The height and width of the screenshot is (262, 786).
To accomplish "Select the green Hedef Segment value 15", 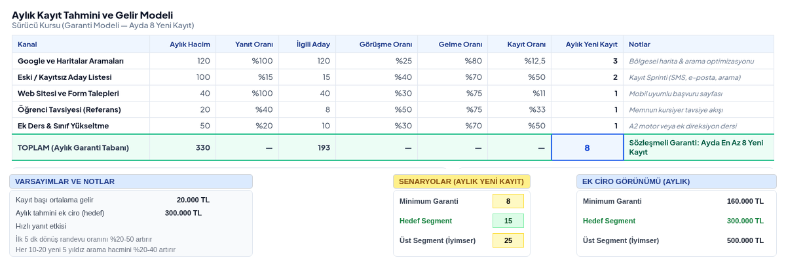I will 508,221.
